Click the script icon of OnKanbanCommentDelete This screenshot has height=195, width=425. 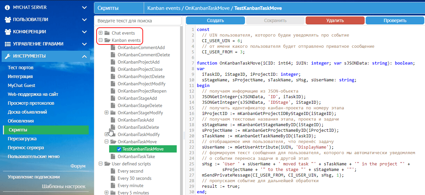pos(113,55)
